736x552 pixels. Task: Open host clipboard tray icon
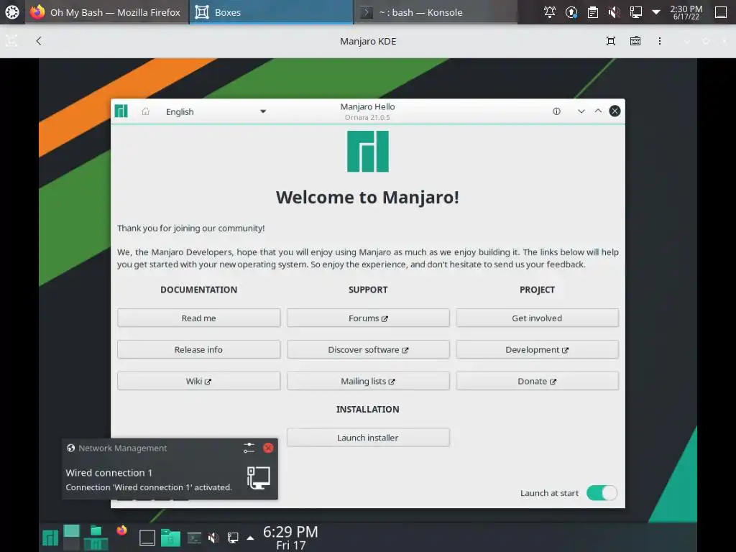(593, 12)
